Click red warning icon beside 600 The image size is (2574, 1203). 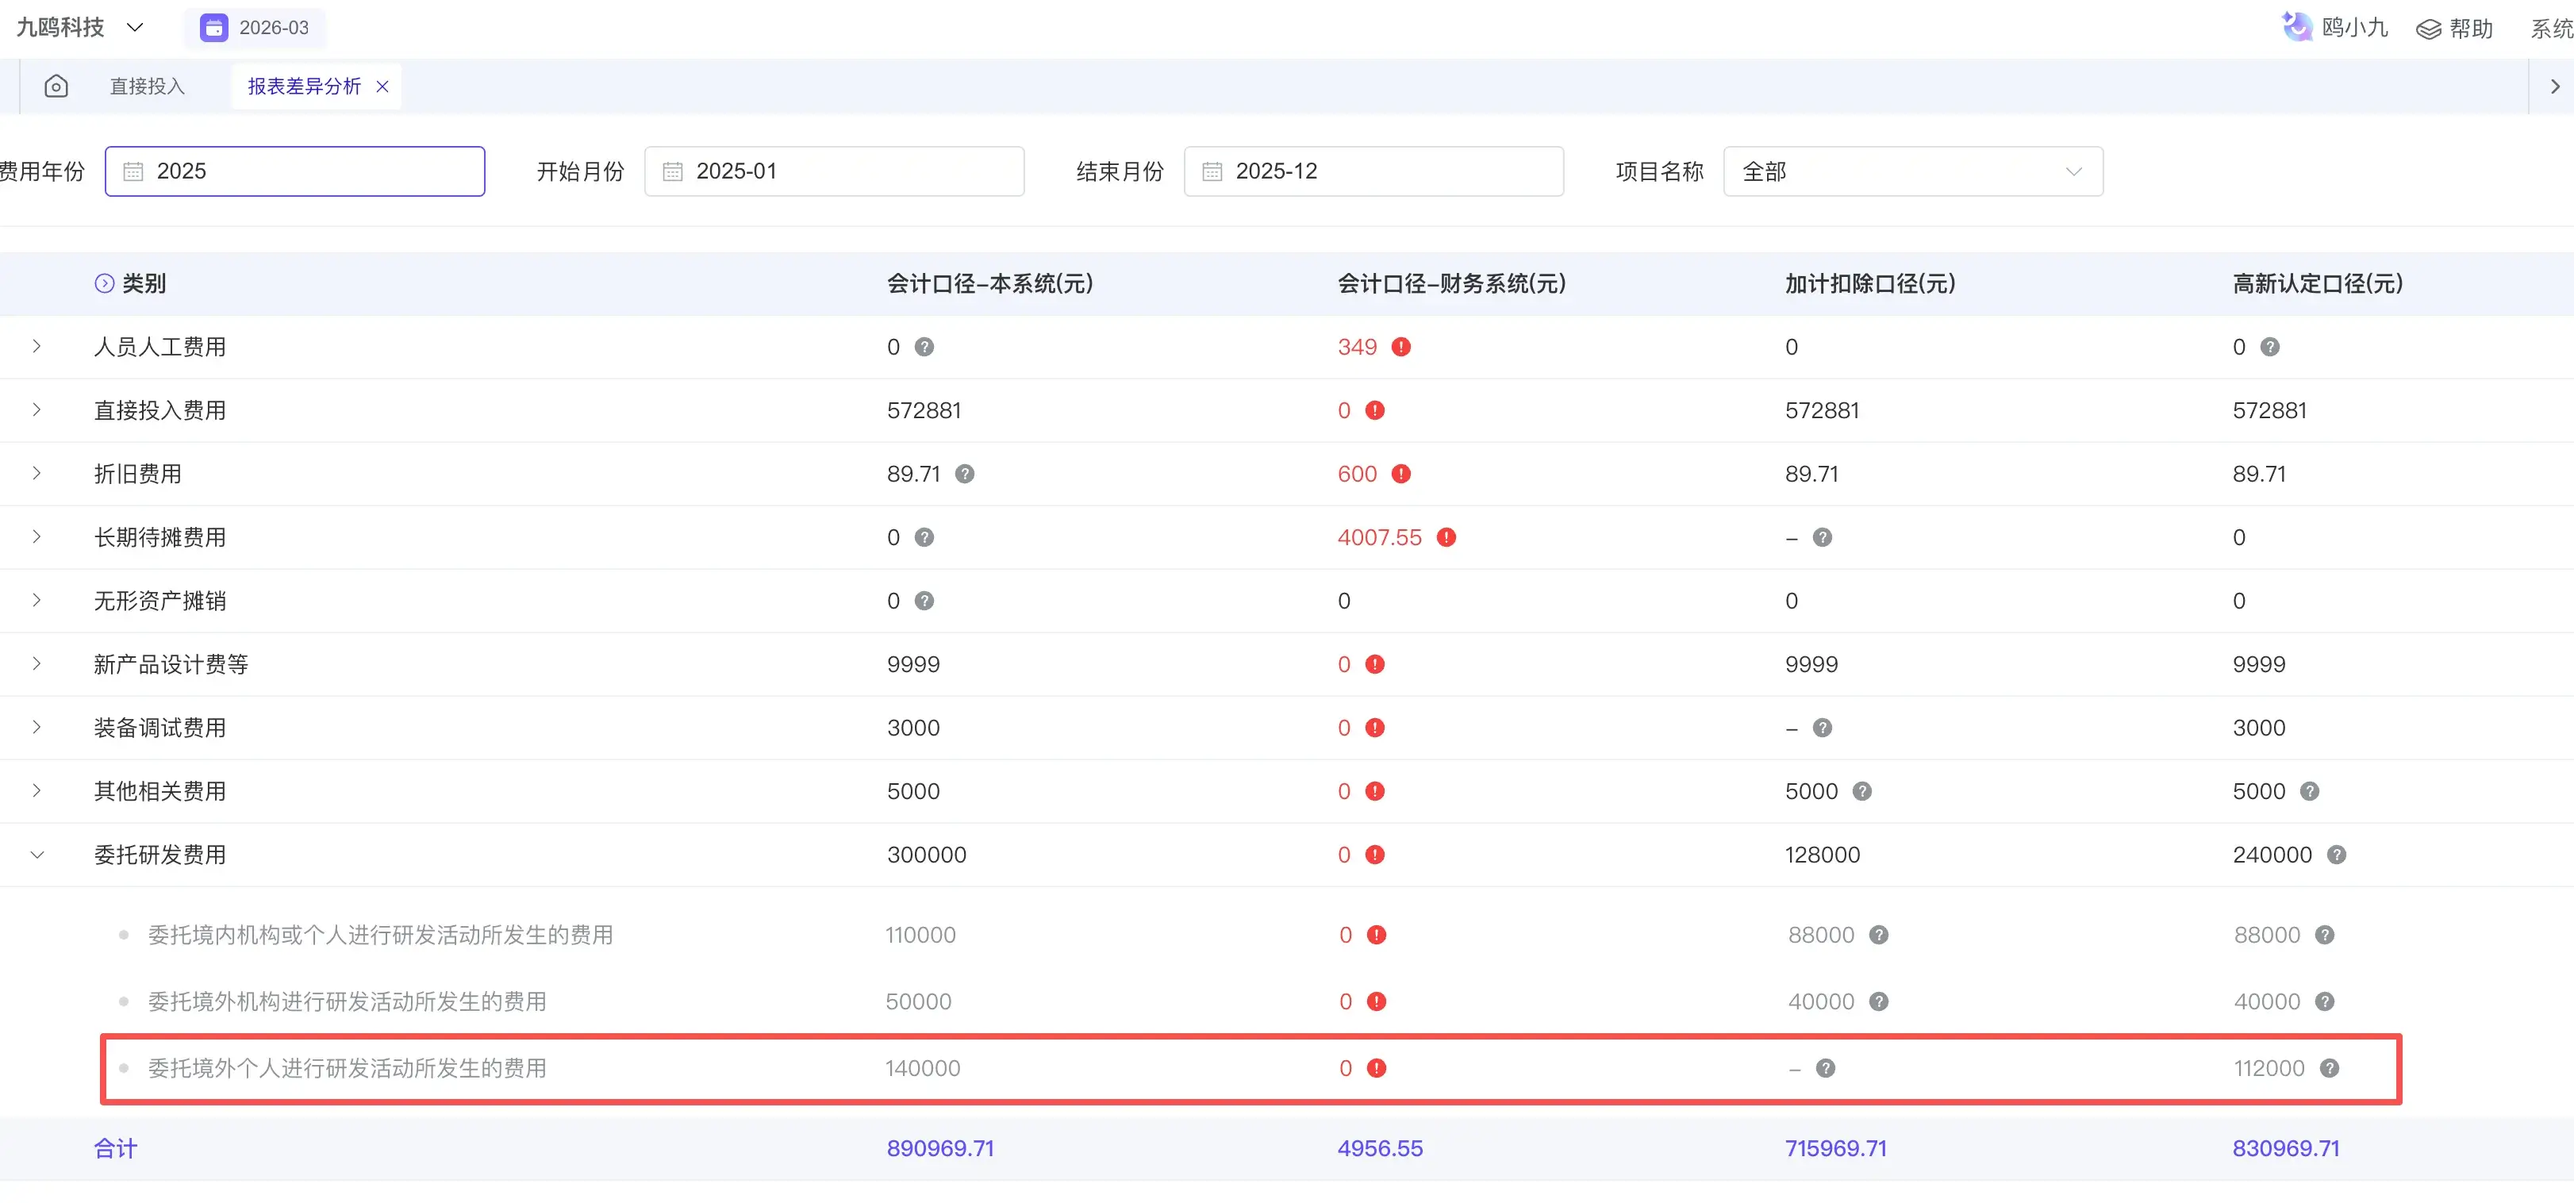(x=1401, y=474)
